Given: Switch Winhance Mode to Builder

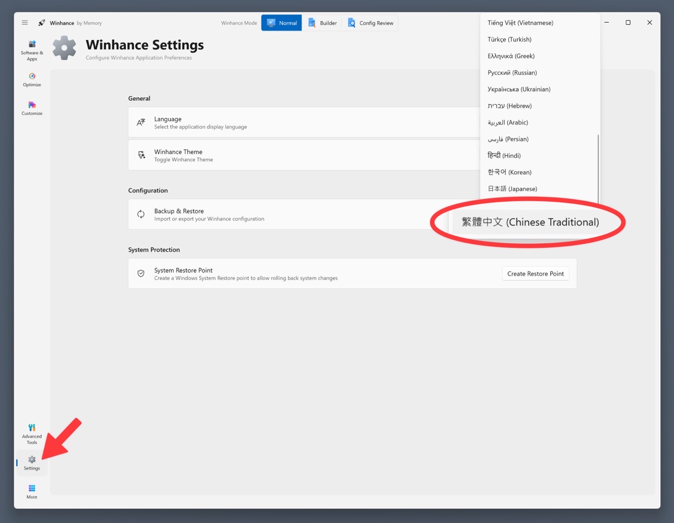Looking at the screenshot, I should [x=322, y=23].
